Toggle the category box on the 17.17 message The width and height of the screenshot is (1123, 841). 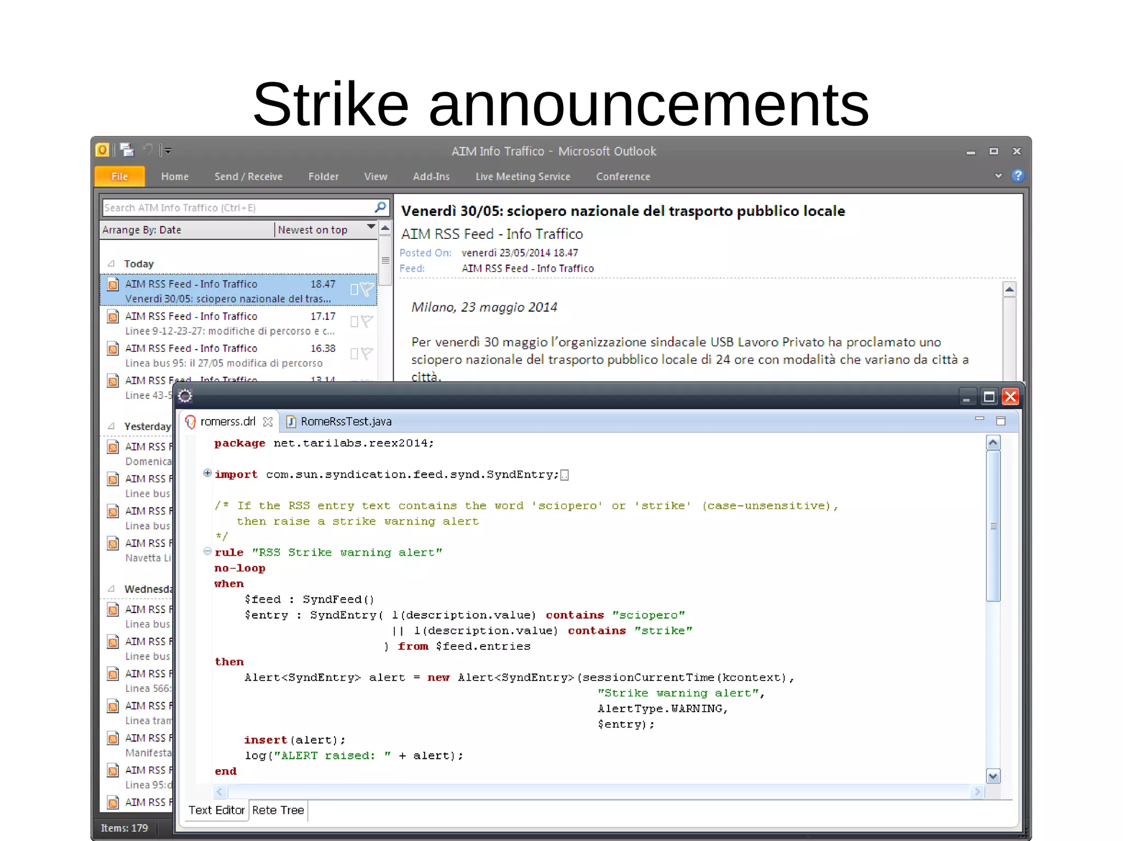click(354, 322)
